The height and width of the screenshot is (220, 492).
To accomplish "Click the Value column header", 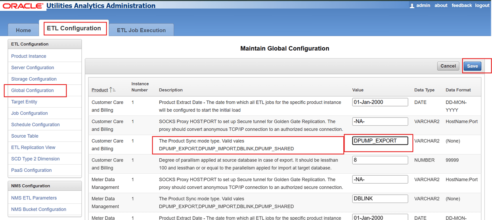I will pos(358,90).
